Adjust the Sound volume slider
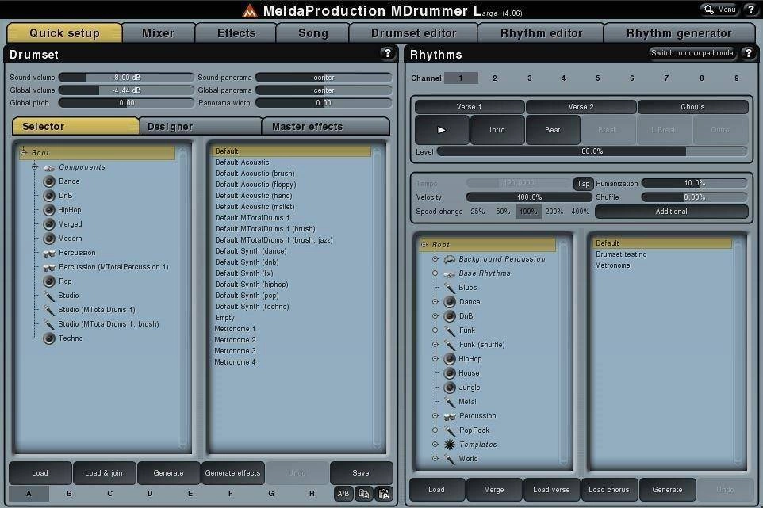Screen dimensions: 763x508 click(x=127, y=78)
